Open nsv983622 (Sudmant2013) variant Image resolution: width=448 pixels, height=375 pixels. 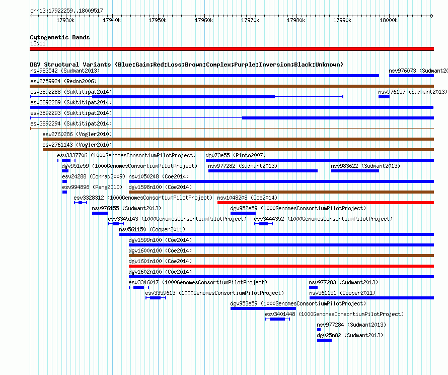pos(355,171)
